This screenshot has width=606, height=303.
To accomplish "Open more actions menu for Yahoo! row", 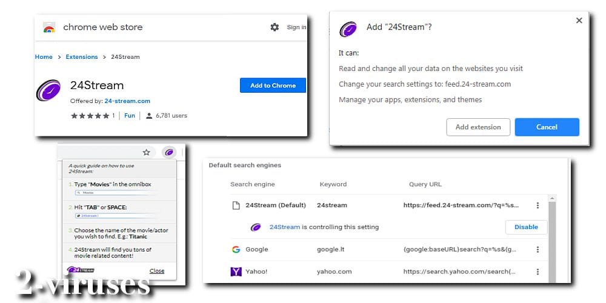I will tap(537, 271).
